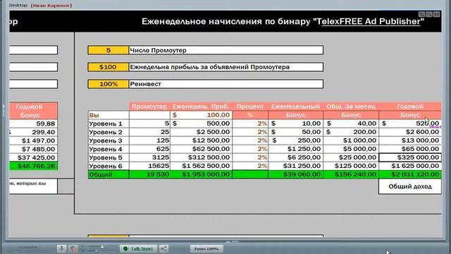The height and width of the screenshot is (254, 451).
Task: Adjust the lower volume slider in the bottom bar
Action: click(96, 251)
